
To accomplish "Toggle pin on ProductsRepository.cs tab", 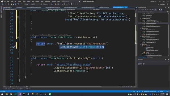I will [125, 7].
